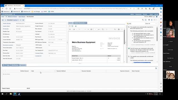Click the page icon above the viewer
This screenshot has height=100, width=178.
click(70, 26)
